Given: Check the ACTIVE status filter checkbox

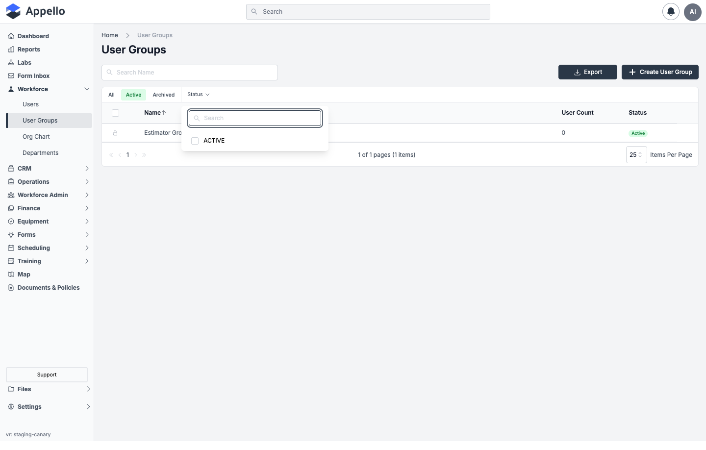Looking at the screenshot, I should (x=195, y=141).
